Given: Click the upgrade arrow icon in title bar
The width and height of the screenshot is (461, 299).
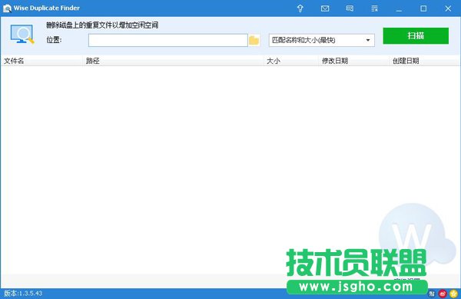Looking at the screenshot, I should point(300,8).
